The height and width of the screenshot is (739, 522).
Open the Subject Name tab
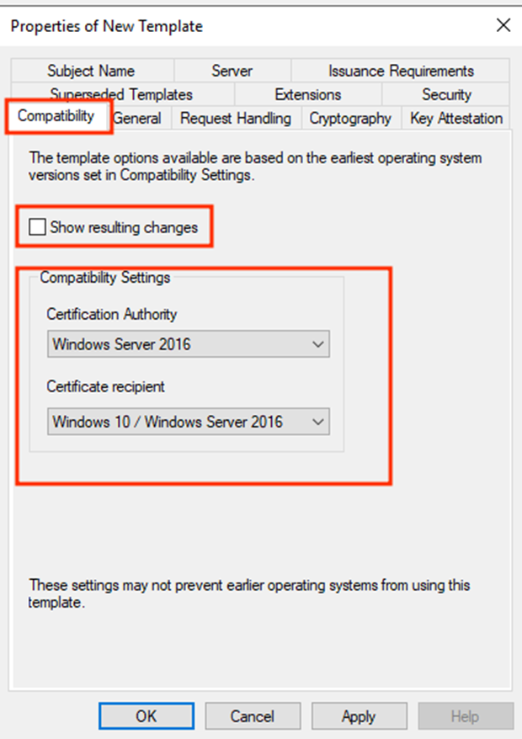(92, 71)
